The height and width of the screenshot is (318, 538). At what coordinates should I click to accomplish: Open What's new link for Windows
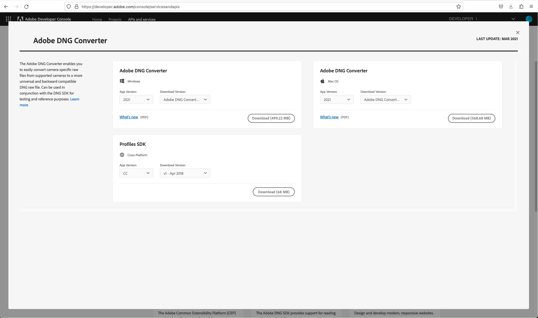129,117
